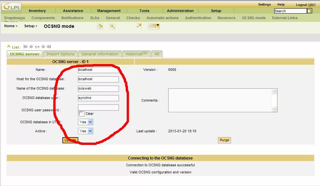This screenshot has width=320, height=186.
Task: Open the Automatic actions submenu link
Action: click(162, 18)
